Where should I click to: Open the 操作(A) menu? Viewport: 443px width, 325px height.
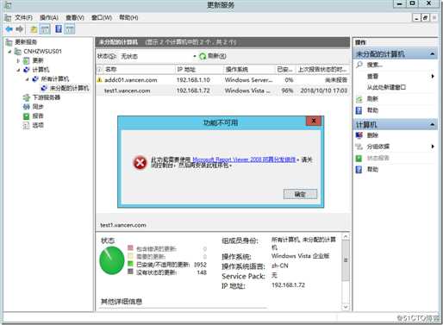tap(49, 18)
